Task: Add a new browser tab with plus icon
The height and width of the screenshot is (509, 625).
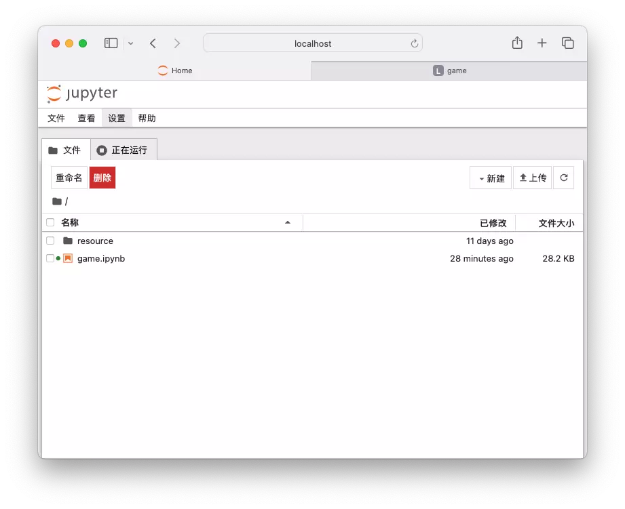Action: (x=542, y=43)
